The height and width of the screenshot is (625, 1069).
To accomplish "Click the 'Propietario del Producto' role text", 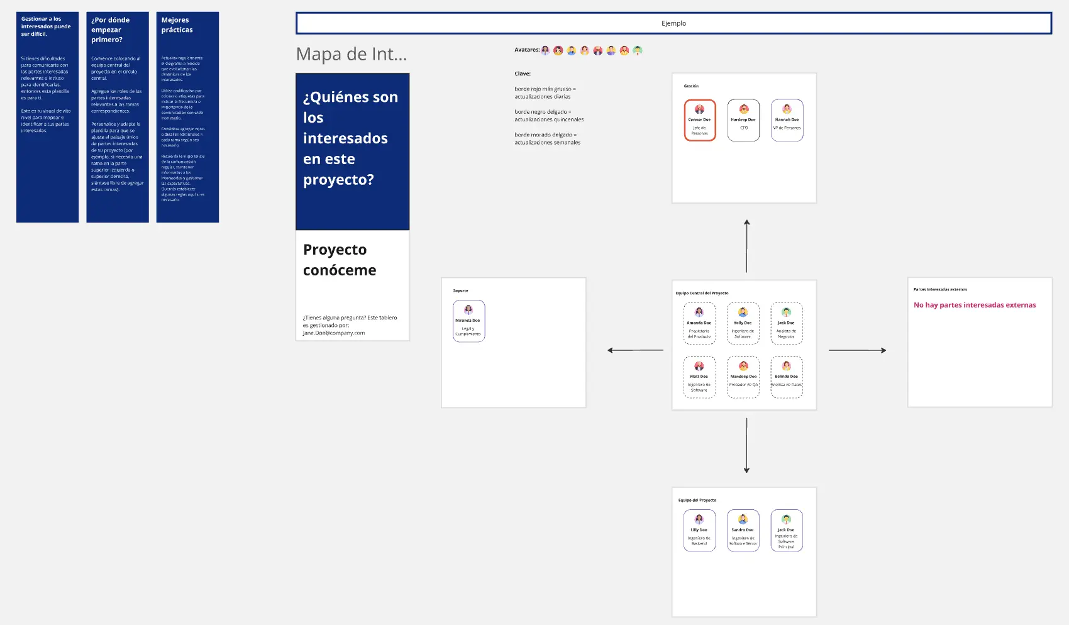I will click(x=699, y=334).
